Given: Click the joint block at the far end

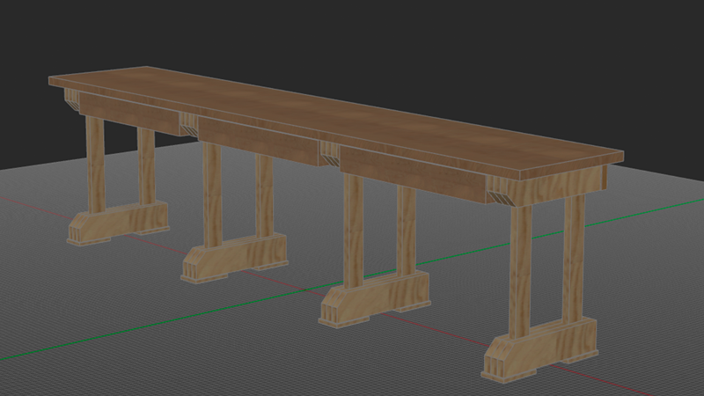Looking at the screenshot, I should click(x=72, y=99).
